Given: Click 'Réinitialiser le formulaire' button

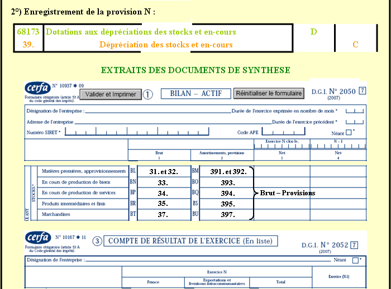Looking at the screenshot, I should (x=269, y=93).
